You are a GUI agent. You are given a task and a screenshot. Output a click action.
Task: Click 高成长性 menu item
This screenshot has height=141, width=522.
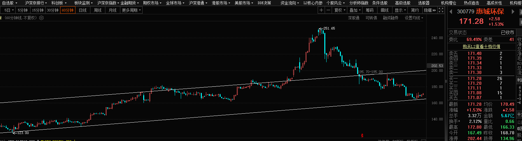coord(494,3)
